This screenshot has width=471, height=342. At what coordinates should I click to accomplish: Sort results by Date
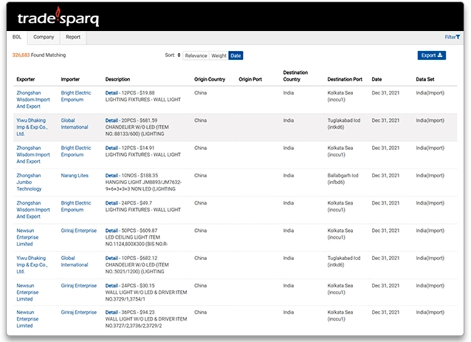[235, 55]
